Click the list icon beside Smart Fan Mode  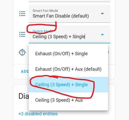click(22, 14)
